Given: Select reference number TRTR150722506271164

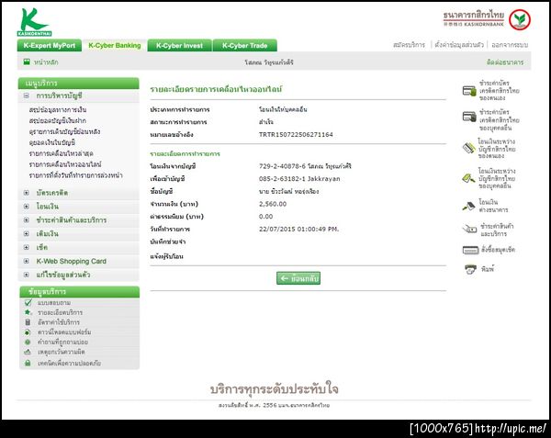Looking at the screenshot, I should coord(296,135).
